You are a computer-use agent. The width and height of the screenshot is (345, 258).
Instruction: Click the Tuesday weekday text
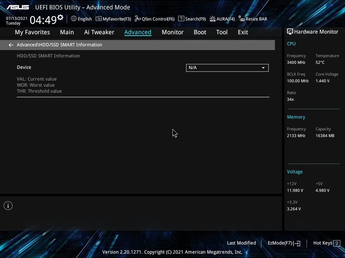click(x=13, y=23)
